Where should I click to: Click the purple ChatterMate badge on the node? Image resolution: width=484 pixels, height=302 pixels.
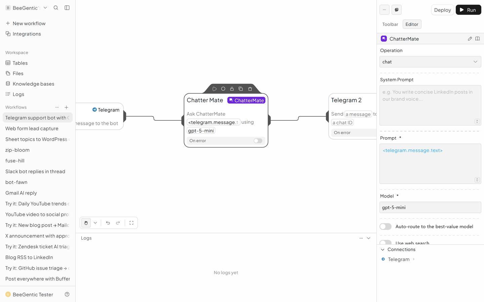pyautogui.click(x=246, y=100)
